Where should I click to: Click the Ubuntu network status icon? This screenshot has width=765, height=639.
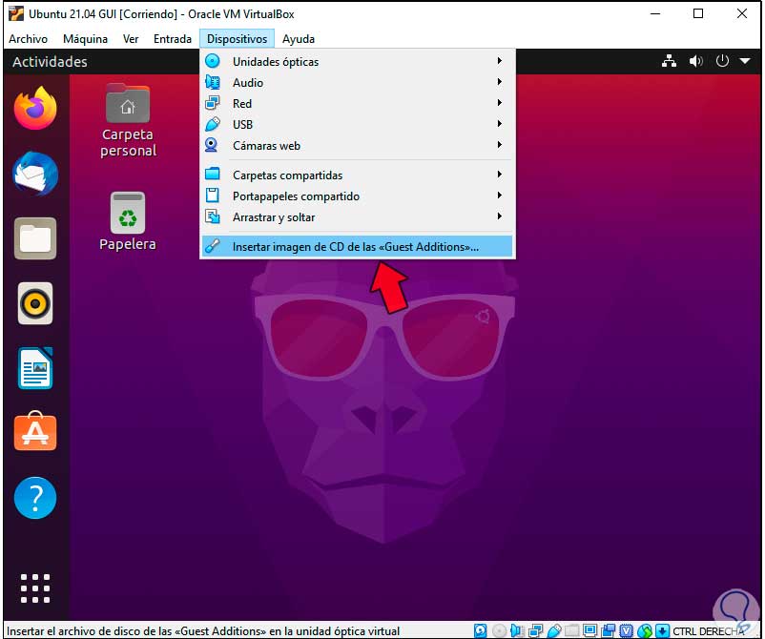[669, 61]
